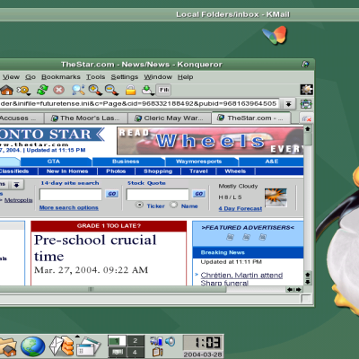Select the Ticker radio button
Screen dimensions: 359x359
click(x=139, y=205)
